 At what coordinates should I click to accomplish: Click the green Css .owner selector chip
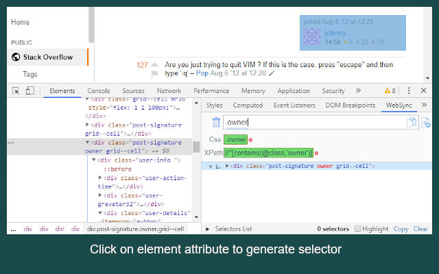tap(235, 140)
